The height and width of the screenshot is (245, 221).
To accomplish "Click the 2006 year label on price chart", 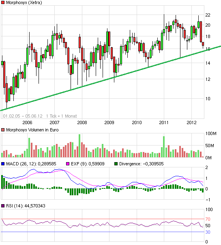I will [x=27, y=122].
